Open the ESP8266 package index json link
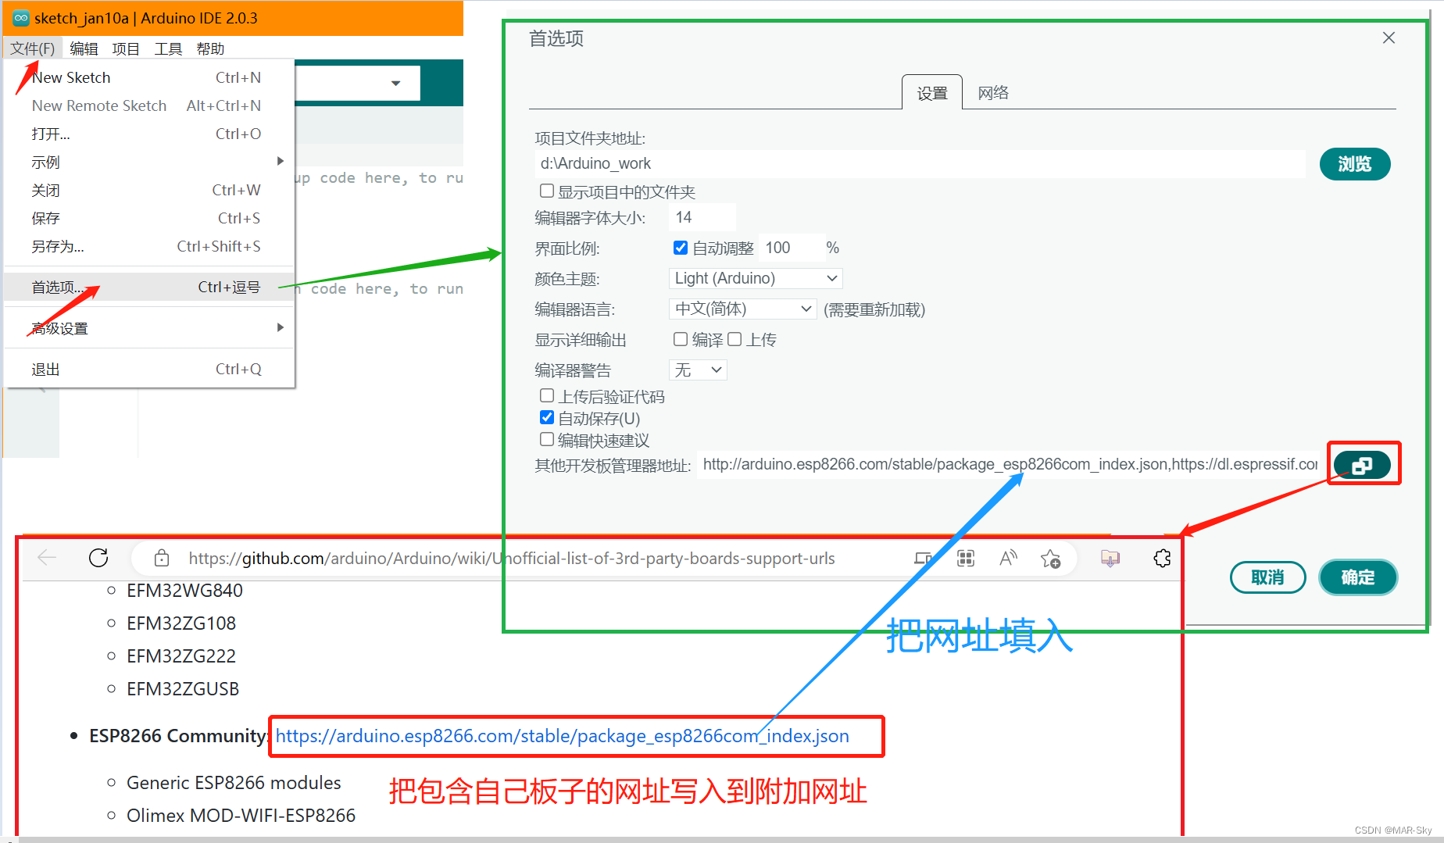The height and width of the screenshot is (843, 1444). tap(562, 736)
